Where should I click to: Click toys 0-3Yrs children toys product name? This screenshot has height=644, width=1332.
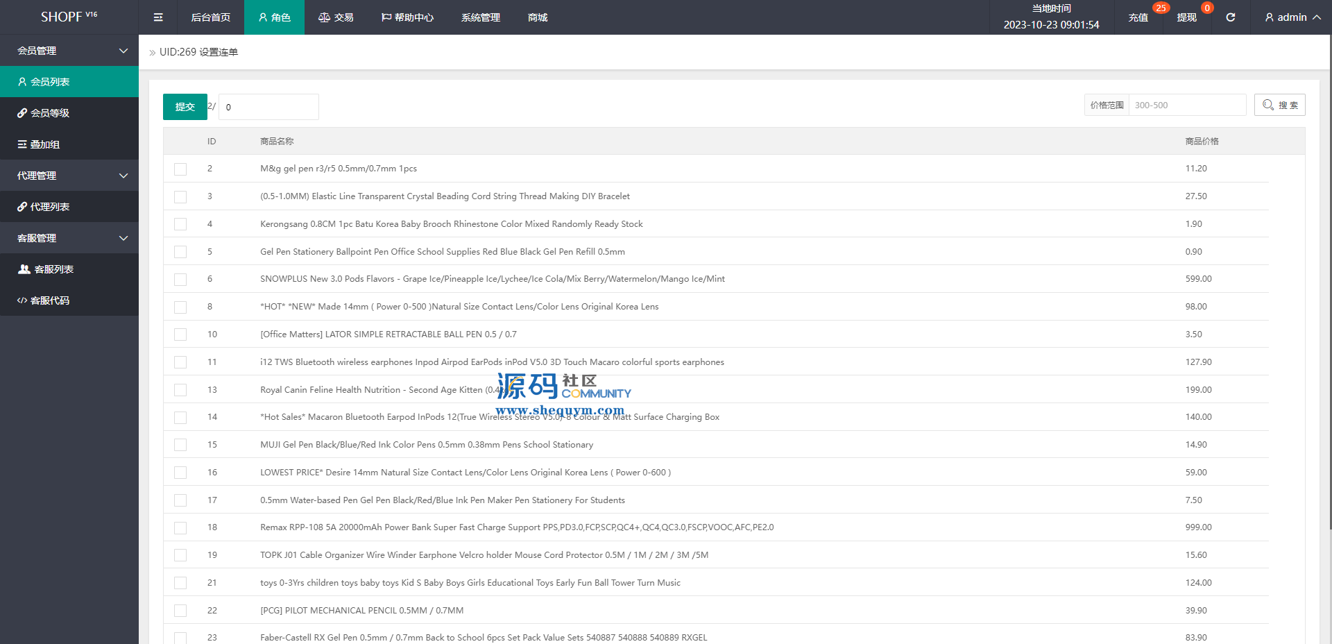point(470,583)
